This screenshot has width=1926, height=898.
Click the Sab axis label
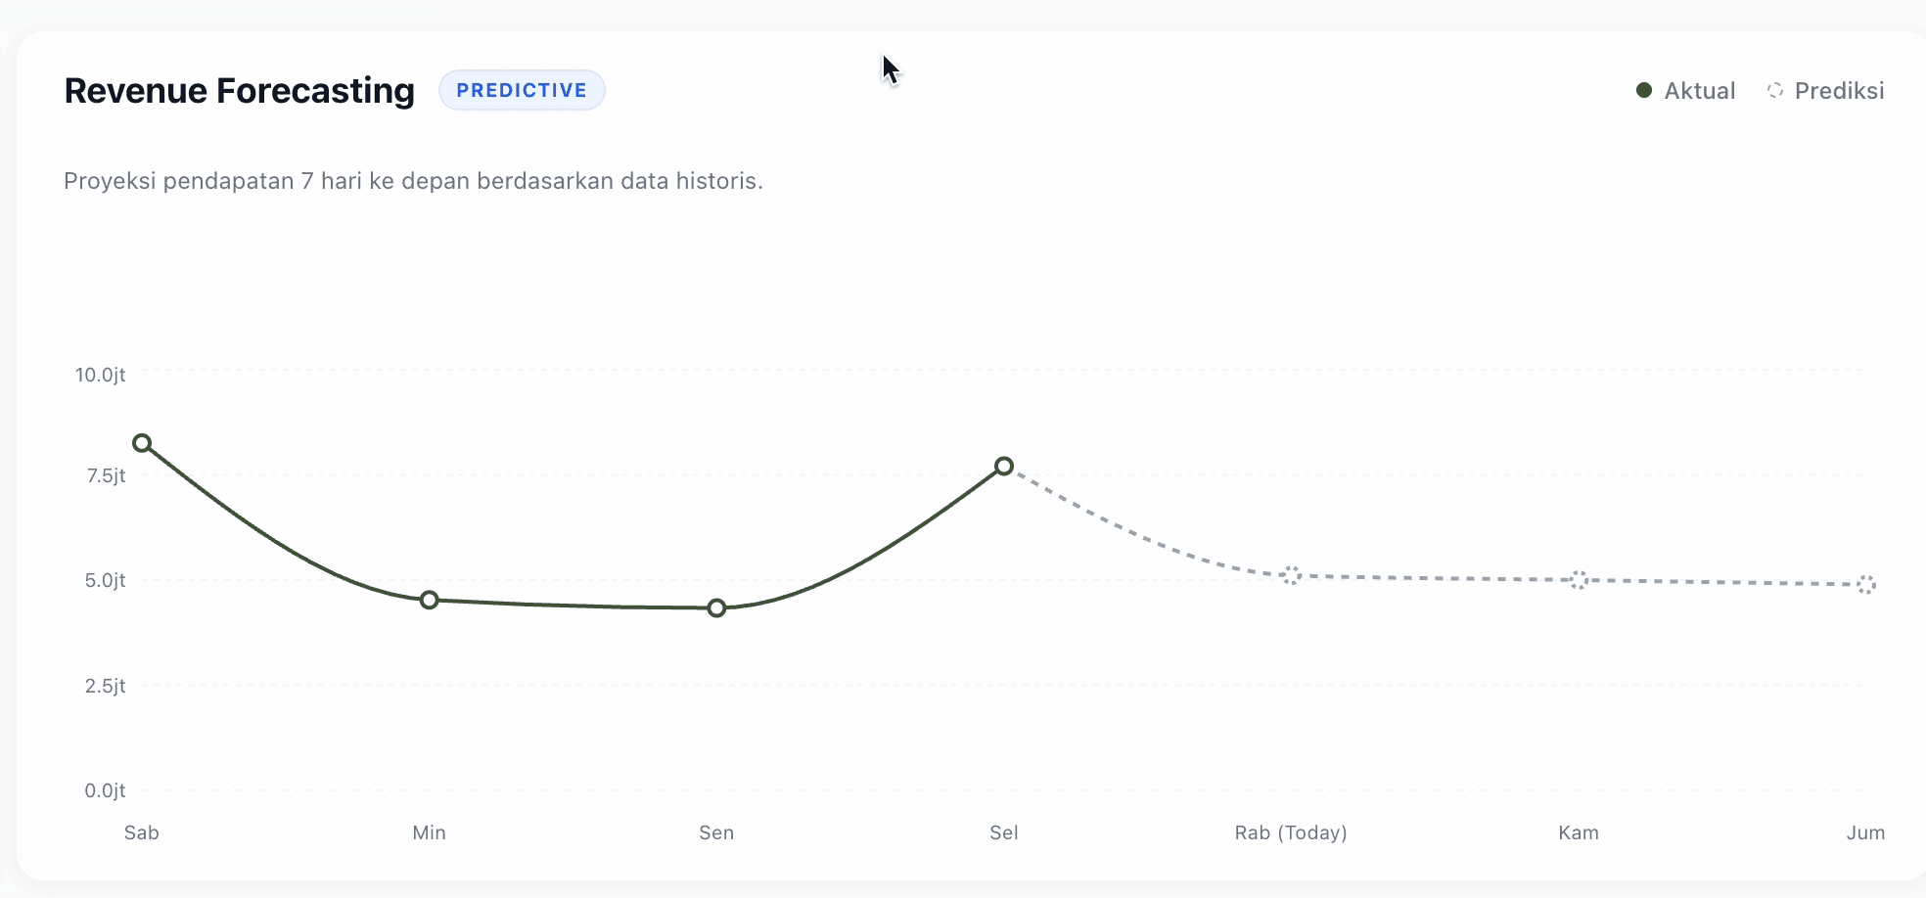[x=142, y=832]
